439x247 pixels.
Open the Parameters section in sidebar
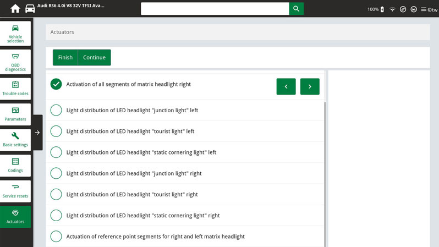tap(15, 114)
